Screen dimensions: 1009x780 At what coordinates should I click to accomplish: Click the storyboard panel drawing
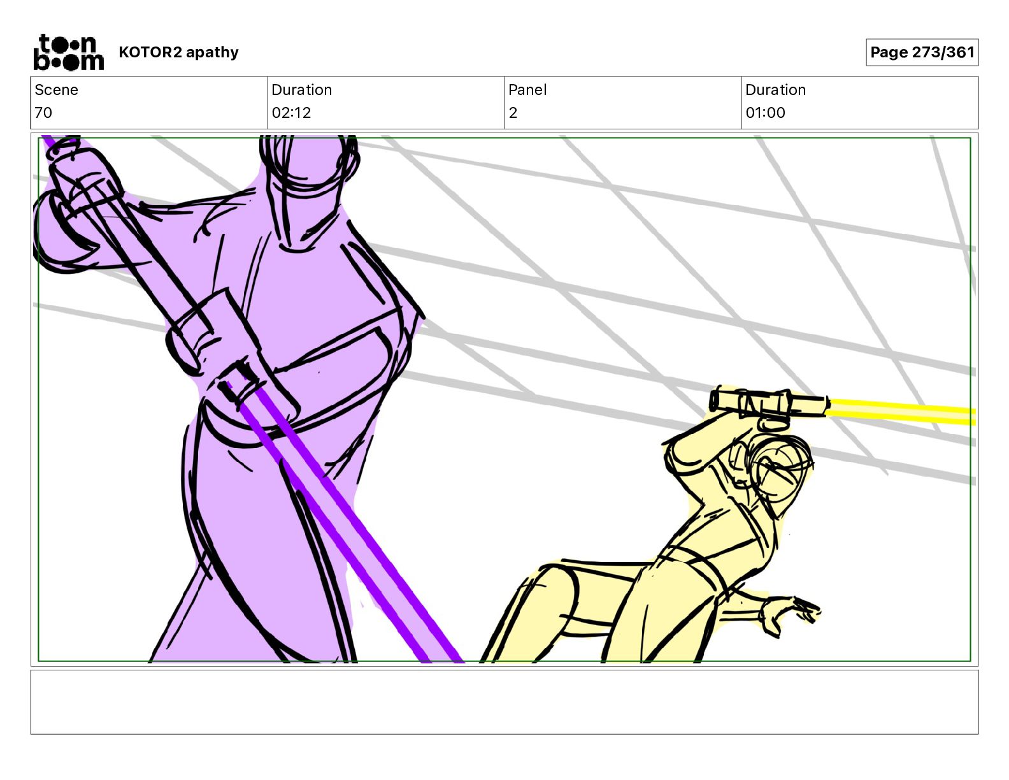pyautogui.click(x=504, y=400)
